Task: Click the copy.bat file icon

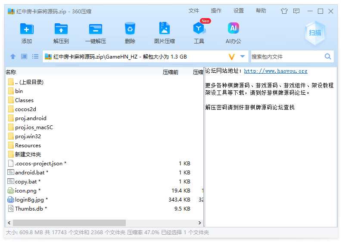Action: pyautogui.click(x=11, y=181)
